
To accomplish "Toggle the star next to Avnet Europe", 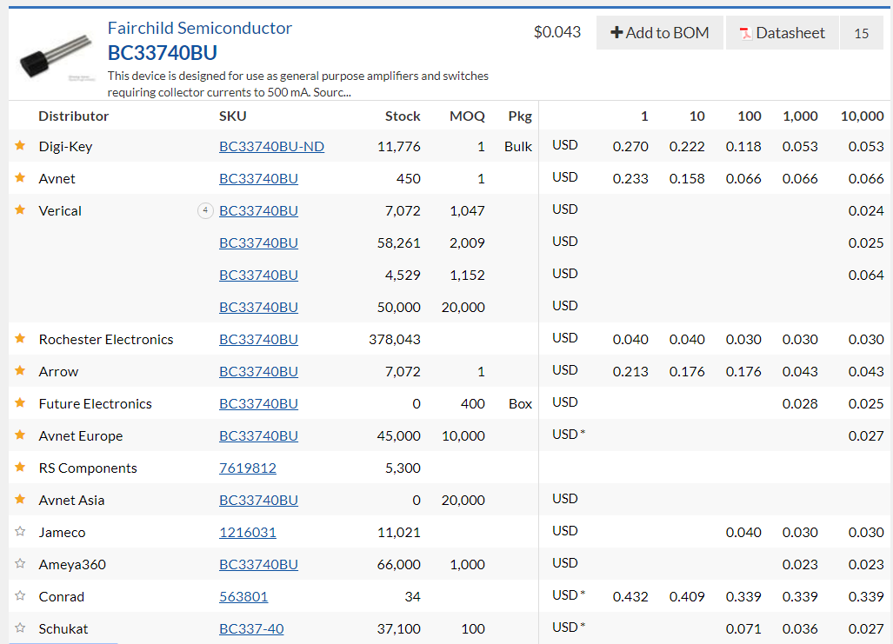I will tap(20, 435).
